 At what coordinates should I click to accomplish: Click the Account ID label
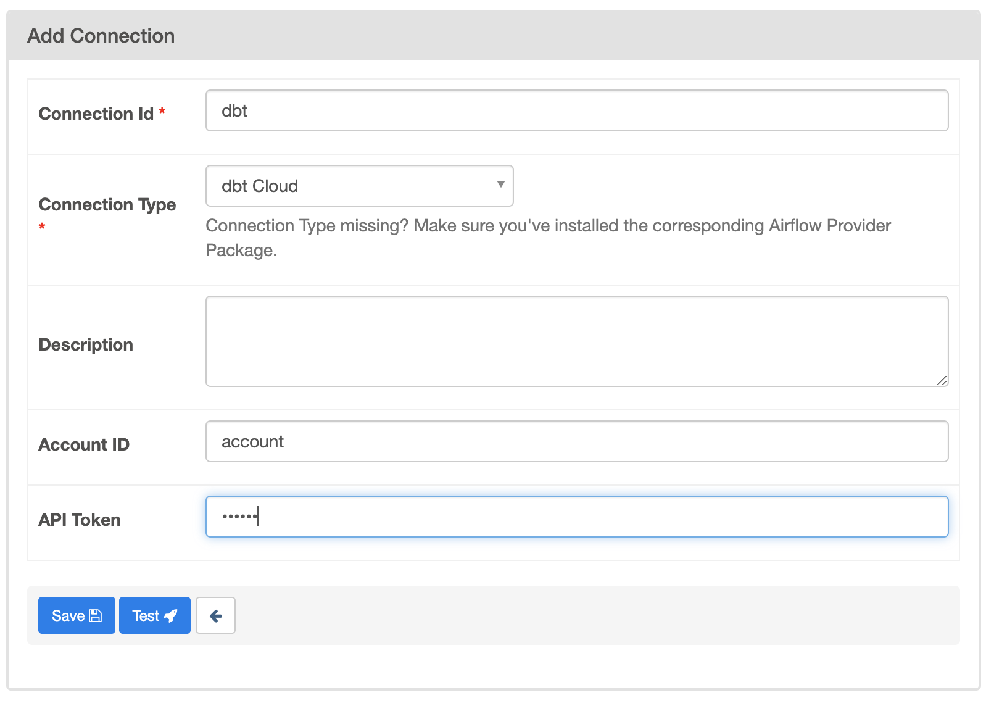[x=84, y=444]
